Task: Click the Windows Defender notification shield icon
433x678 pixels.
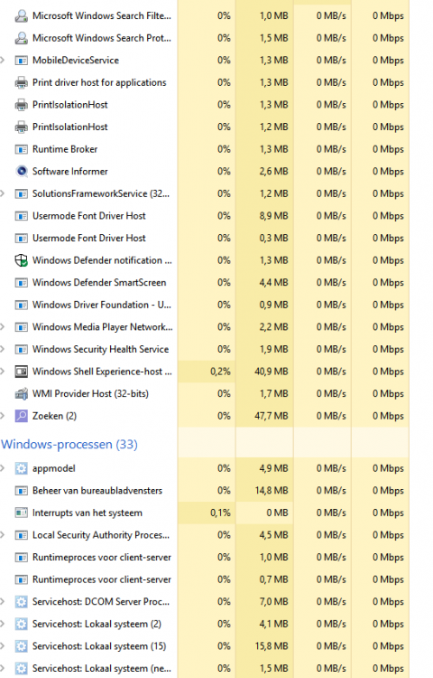Action: [21, 260]
